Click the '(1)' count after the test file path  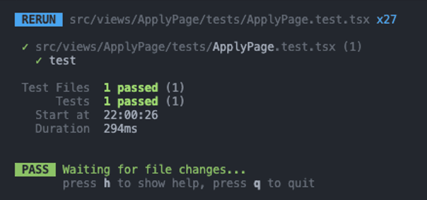point(353,47)
